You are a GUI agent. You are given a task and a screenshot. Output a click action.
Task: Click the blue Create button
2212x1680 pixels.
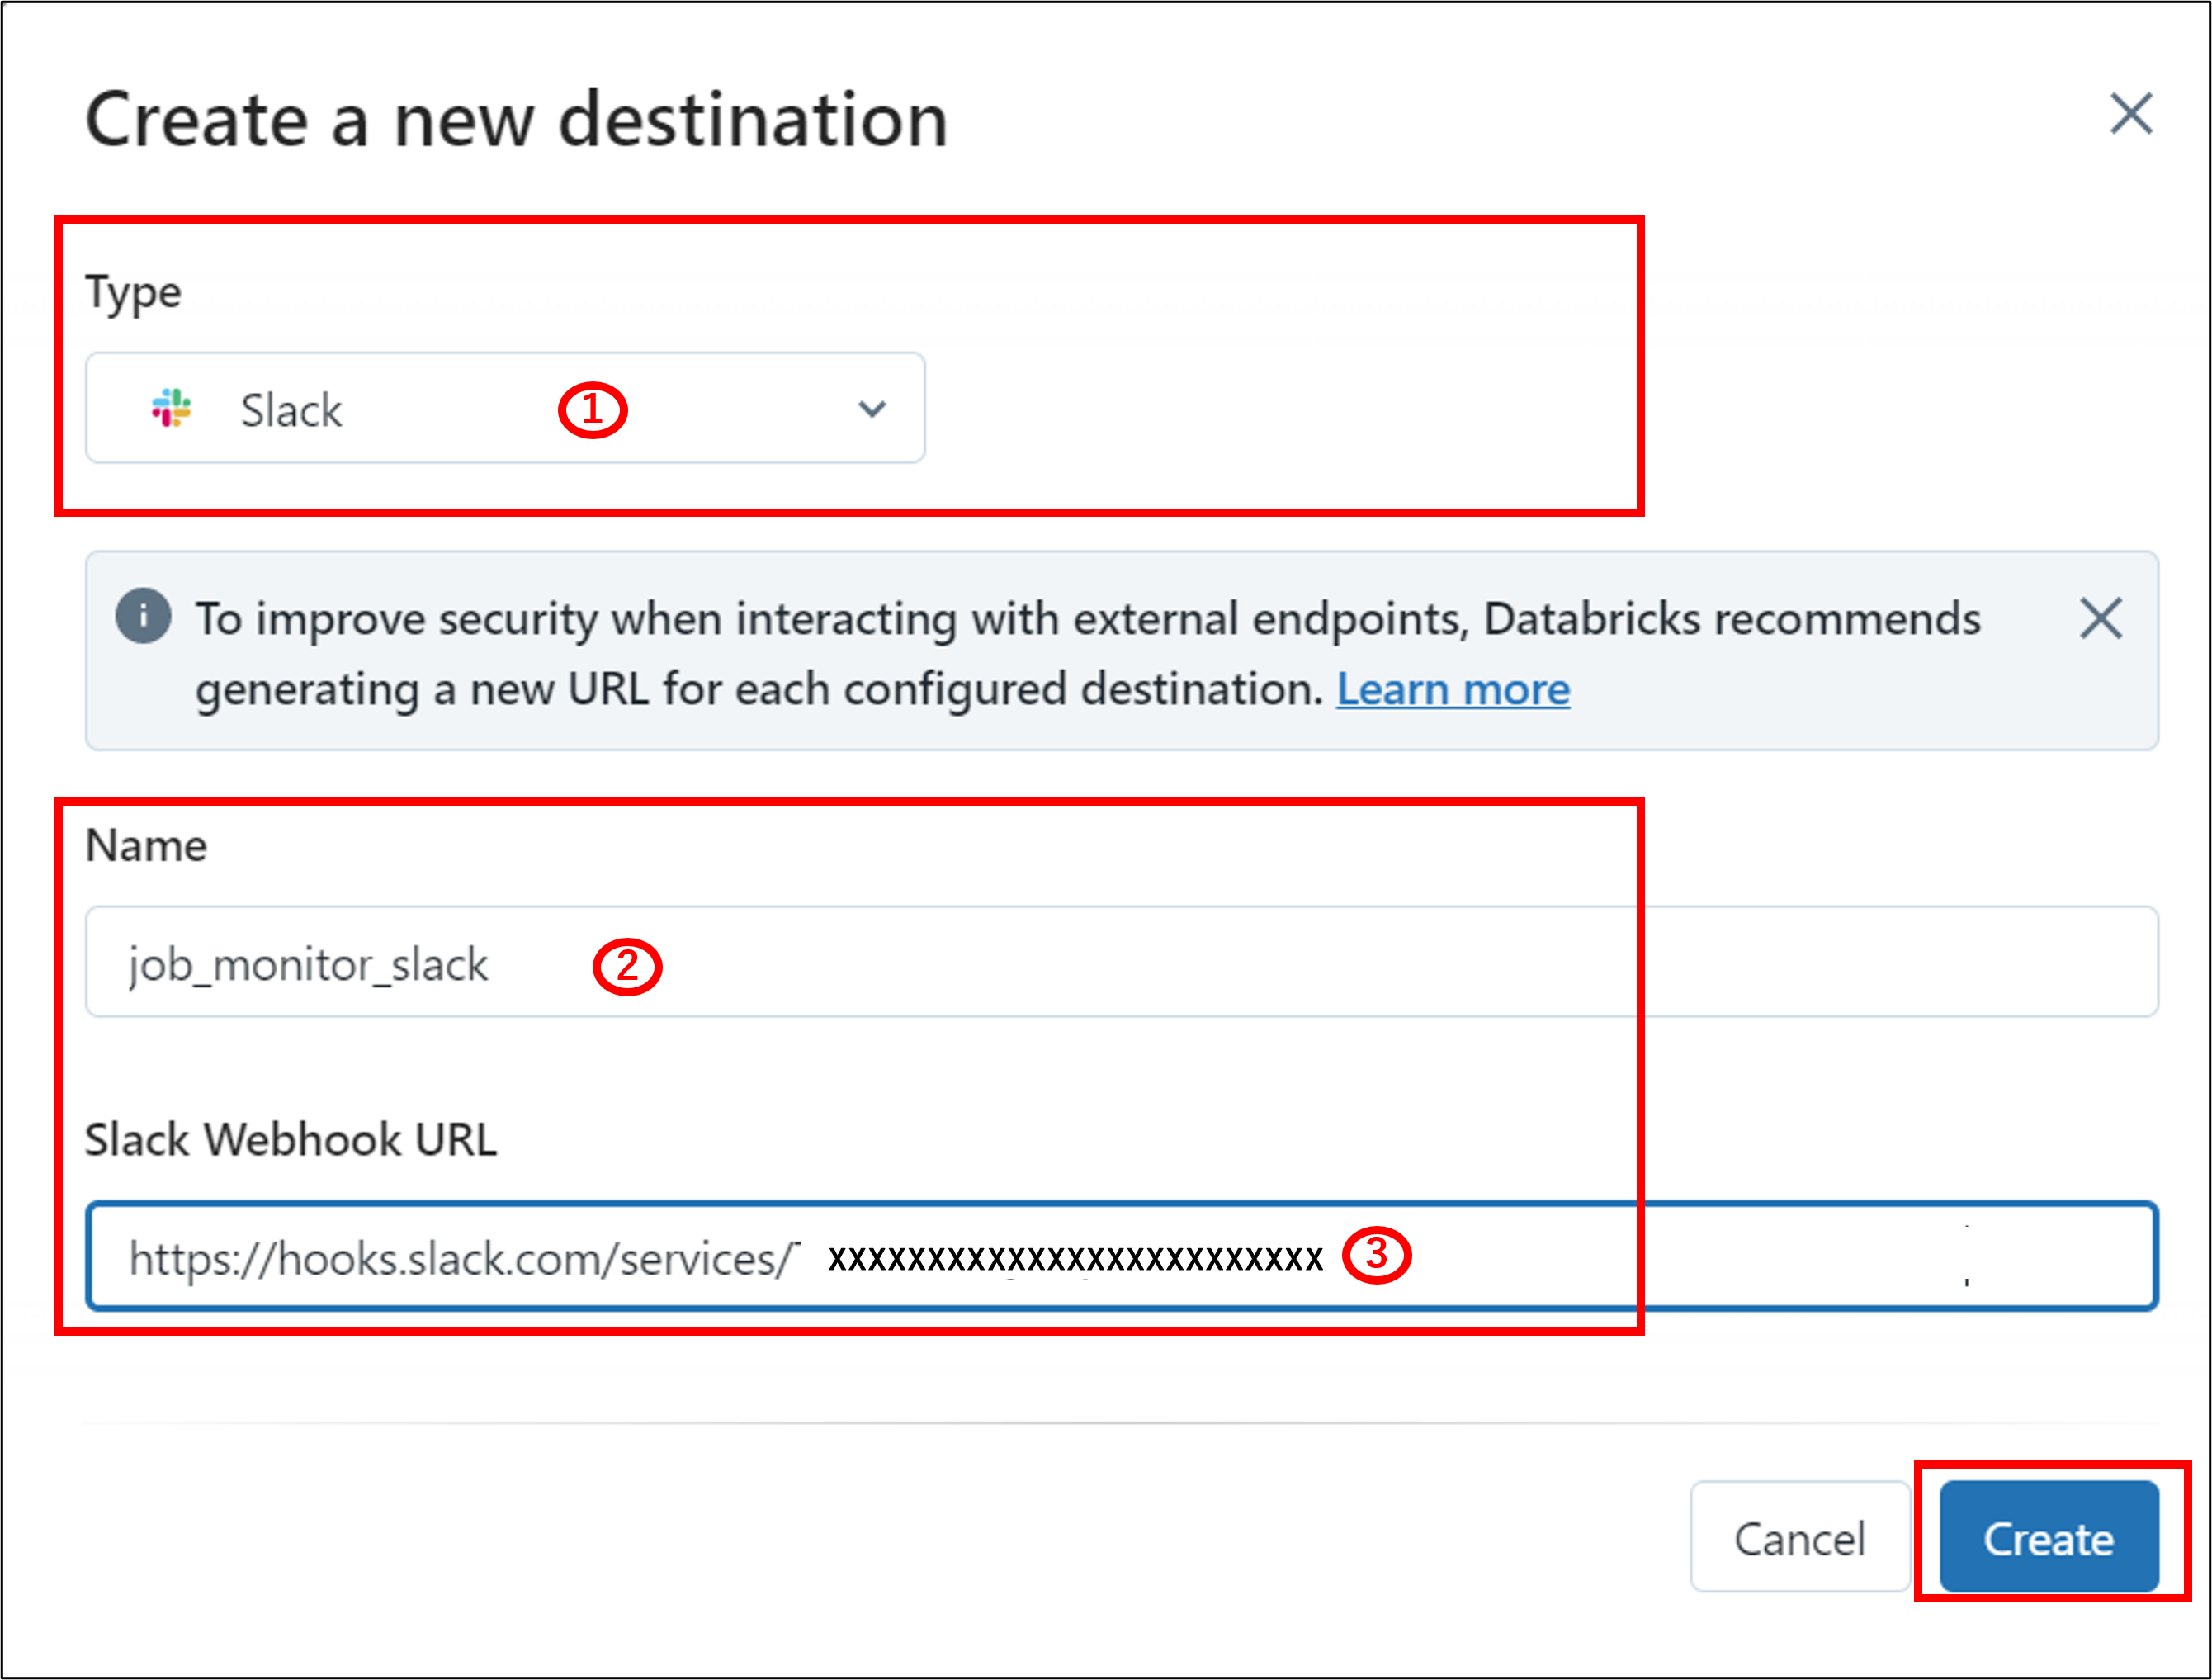click(x=2048, y=1538)
